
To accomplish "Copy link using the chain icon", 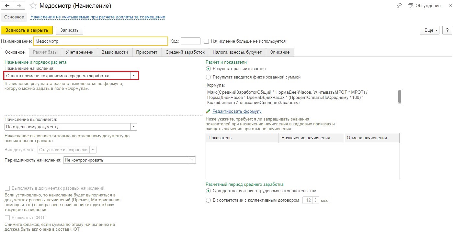I will (x=399, y=6).
